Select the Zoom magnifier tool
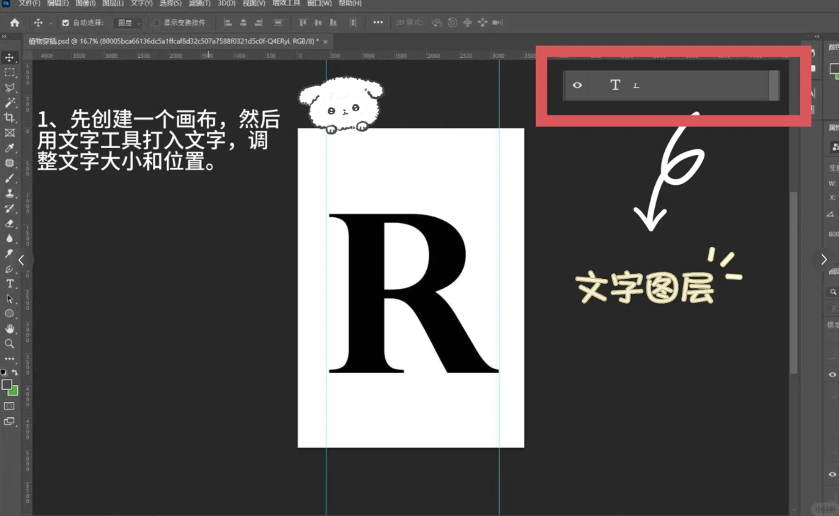This screenshot has width=839, height=516. click(x=9, y=344)
